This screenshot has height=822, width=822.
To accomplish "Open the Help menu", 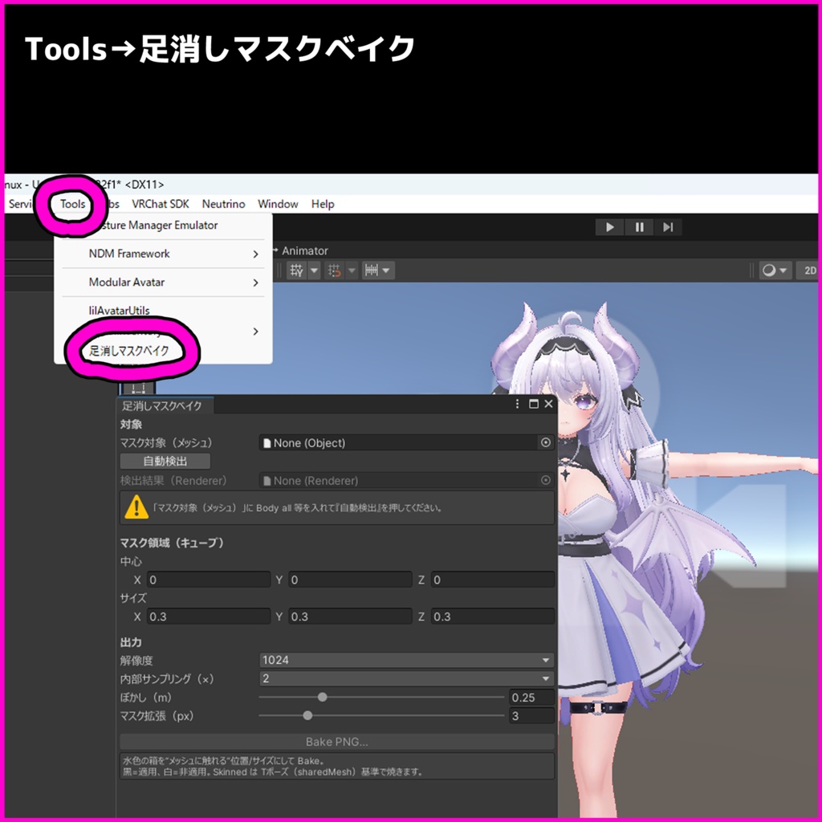I will click(323, 204).
